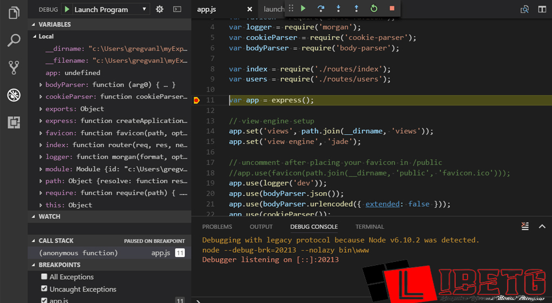Split the editor with the layout icon

(x=542, y=9)
